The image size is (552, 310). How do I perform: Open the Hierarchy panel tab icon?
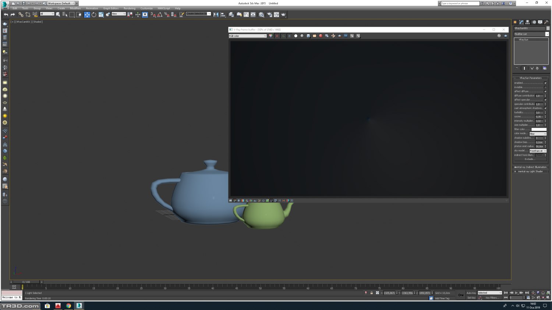(527, 22)
